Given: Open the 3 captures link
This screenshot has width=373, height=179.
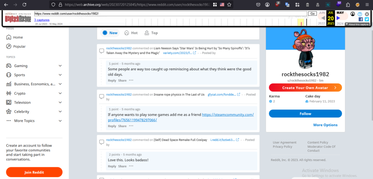Looking at the screenshot, I should 42,20.
